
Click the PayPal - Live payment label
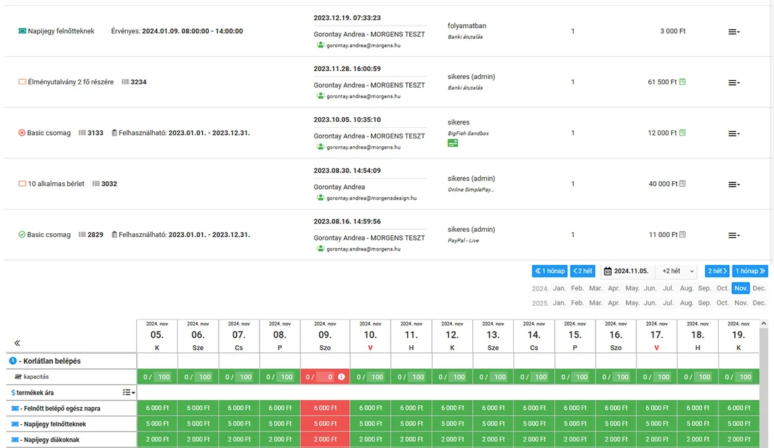point(463,240)
